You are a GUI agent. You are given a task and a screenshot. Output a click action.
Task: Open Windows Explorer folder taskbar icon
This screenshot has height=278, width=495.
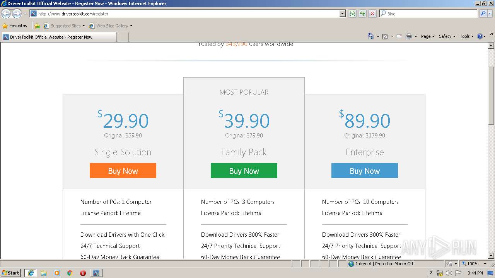click(44, 273)
